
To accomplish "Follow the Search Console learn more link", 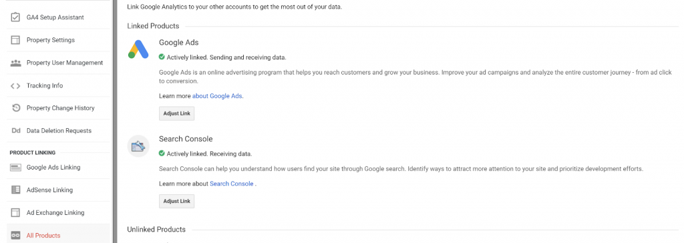I will [x=232, y=184].
